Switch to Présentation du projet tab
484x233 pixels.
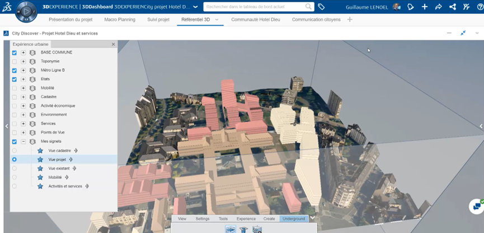(x=71, y=20)
